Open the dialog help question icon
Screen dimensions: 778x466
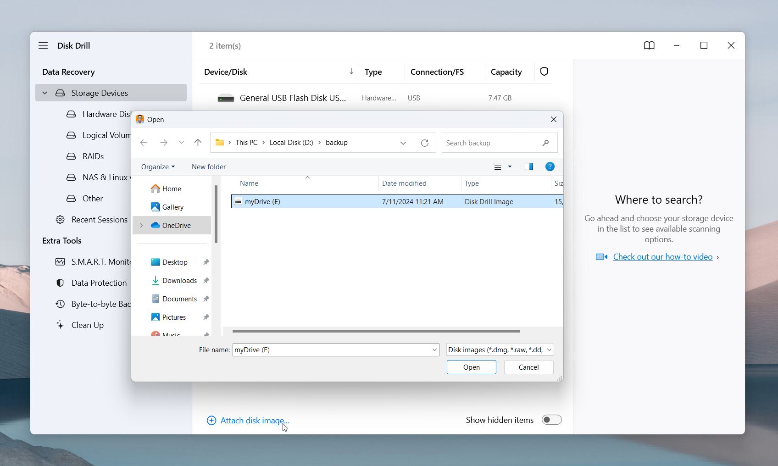coord(550,166)
